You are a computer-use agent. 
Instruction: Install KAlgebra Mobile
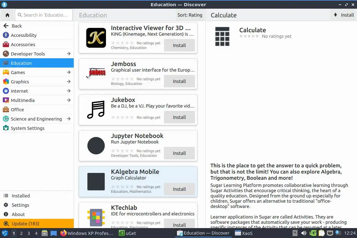coord(179,189)
